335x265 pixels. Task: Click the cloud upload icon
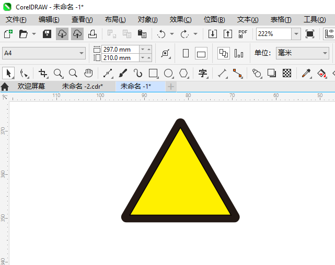(x=77, y=34)
